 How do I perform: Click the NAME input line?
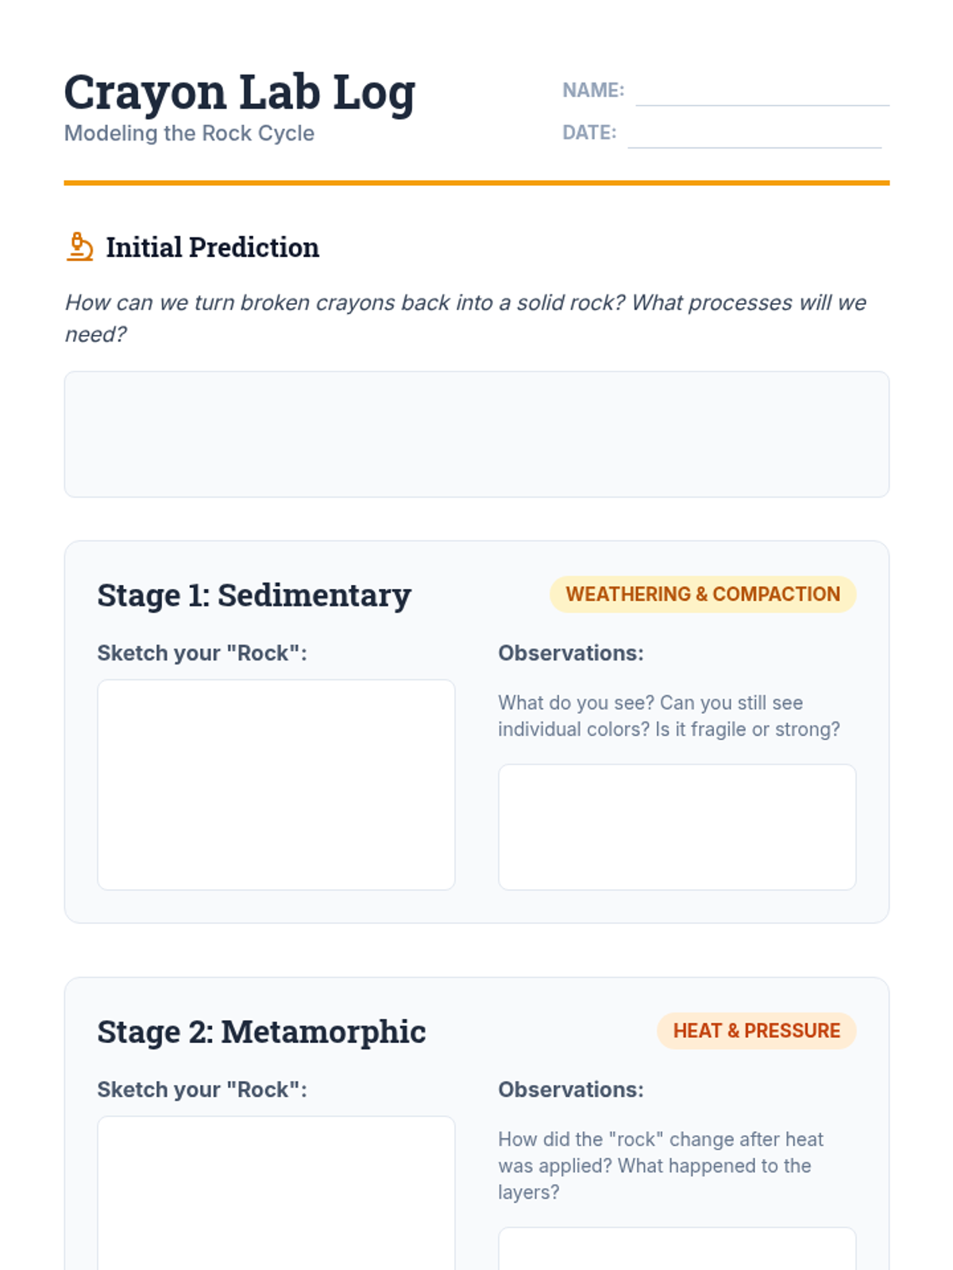[x=762, y=91]
